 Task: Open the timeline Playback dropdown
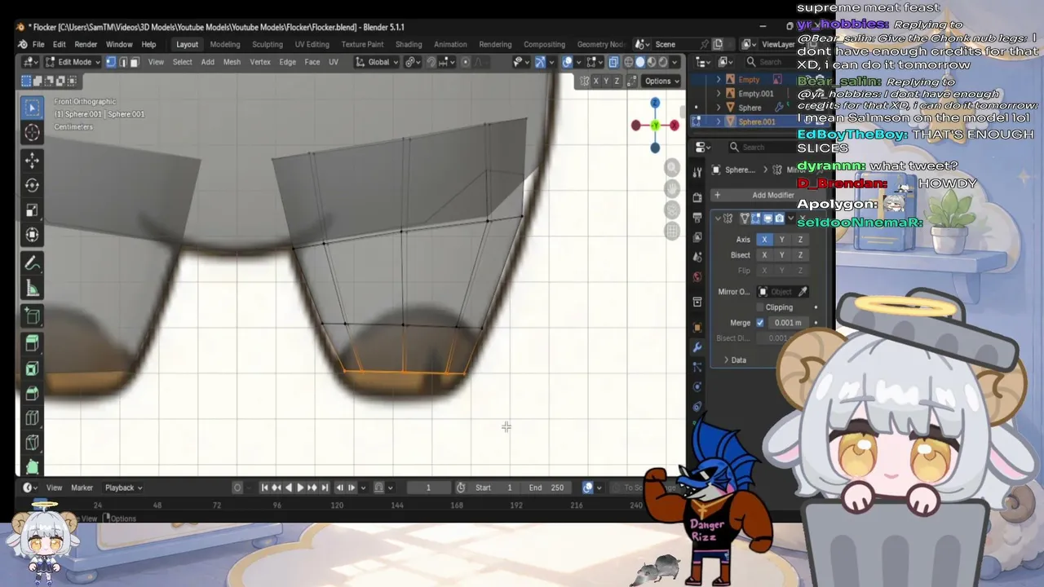coord(123,488)
